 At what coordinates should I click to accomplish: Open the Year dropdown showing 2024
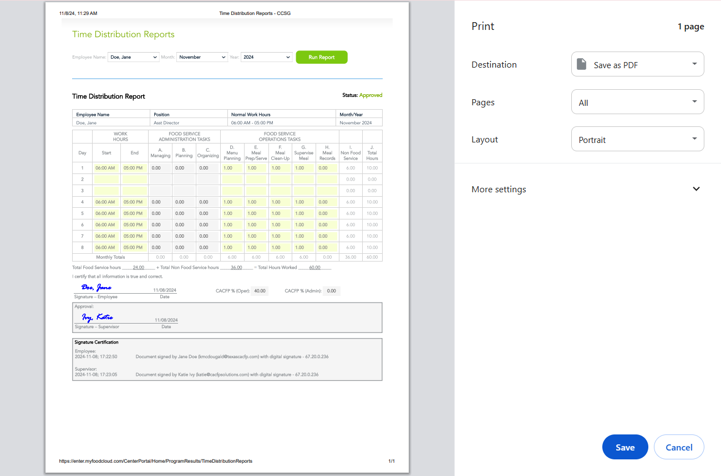pos(267,57)
